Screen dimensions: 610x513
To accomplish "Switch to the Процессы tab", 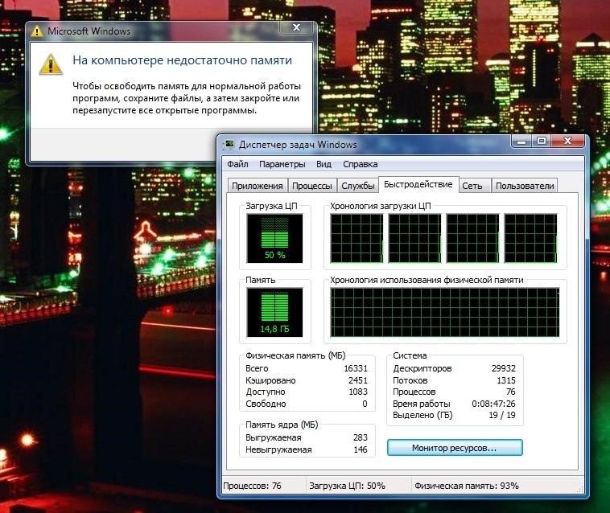I will point(312,186).
